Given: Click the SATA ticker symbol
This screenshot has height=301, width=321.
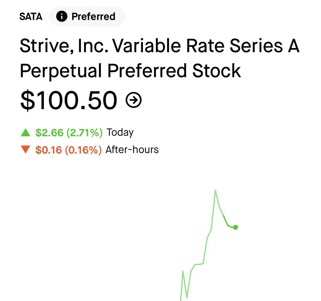Looking at the screenshot, I should click(31, 17).
